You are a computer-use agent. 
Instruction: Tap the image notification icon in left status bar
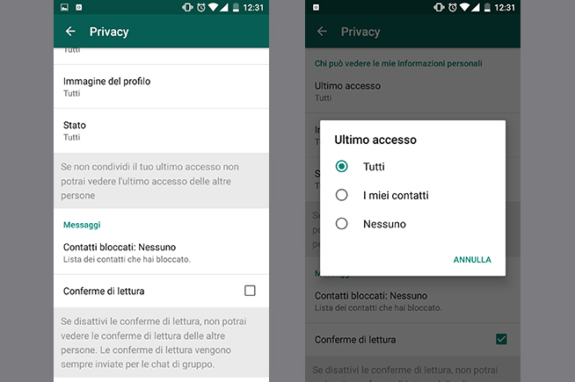(64, 7)
